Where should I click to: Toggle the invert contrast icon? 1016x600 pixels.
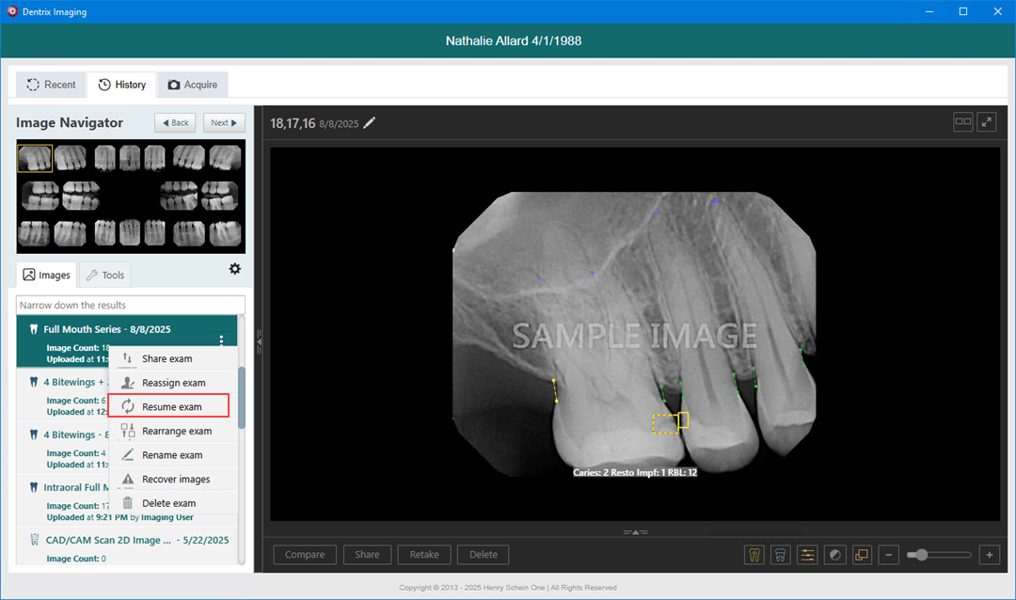pyautogui.click(x=834, y=555)
